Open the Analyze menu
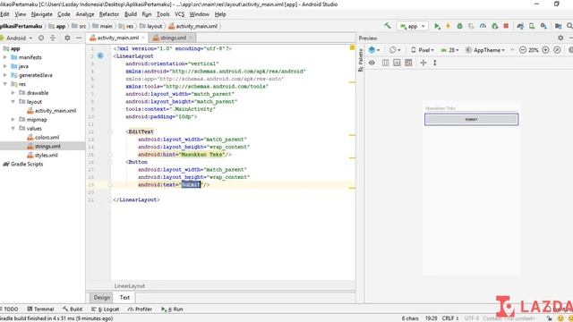This screenshot has height=322, width=573. coord(85,14)
